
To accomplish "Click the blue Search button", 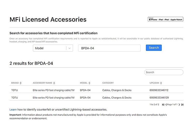I will tap(154, 48).
